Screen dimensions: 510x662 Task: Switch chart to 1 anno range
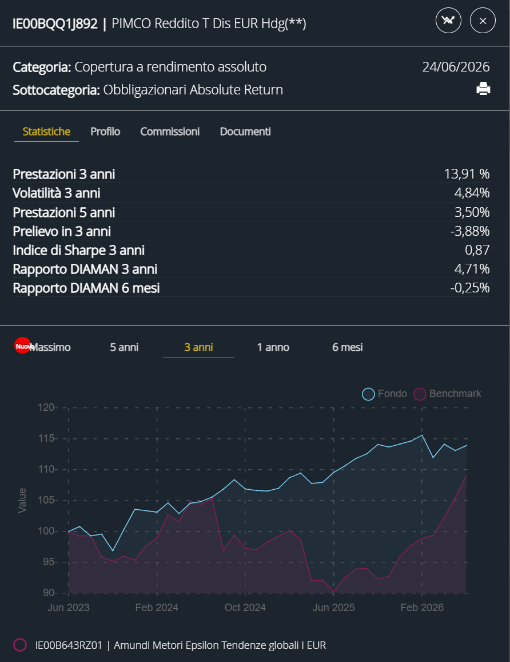coord(273,347)
